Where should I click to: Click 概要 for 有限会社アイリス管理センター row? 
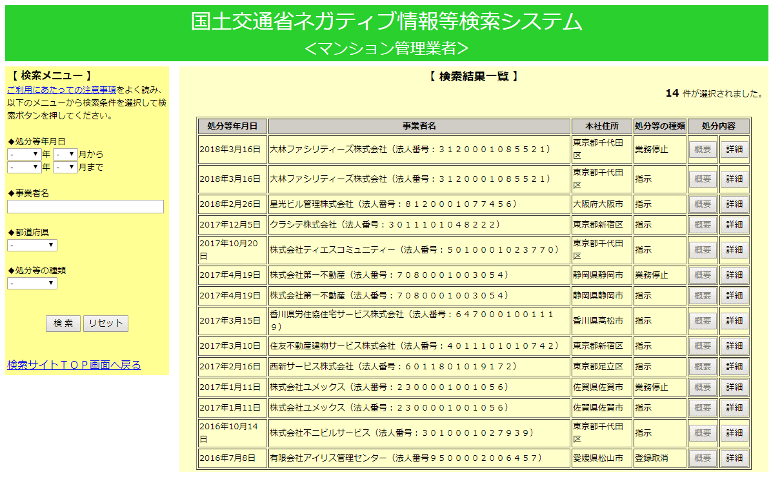point(703,458)
